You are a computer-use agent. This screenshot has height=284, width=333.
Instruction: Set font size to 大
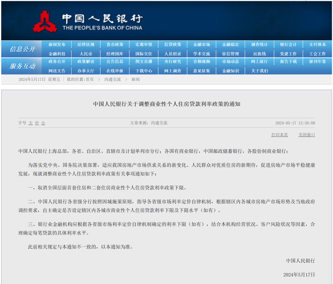(x=30, y=123)
